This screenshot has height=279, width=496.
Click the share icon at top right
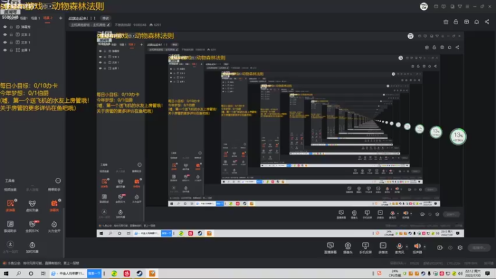(487, 22)
